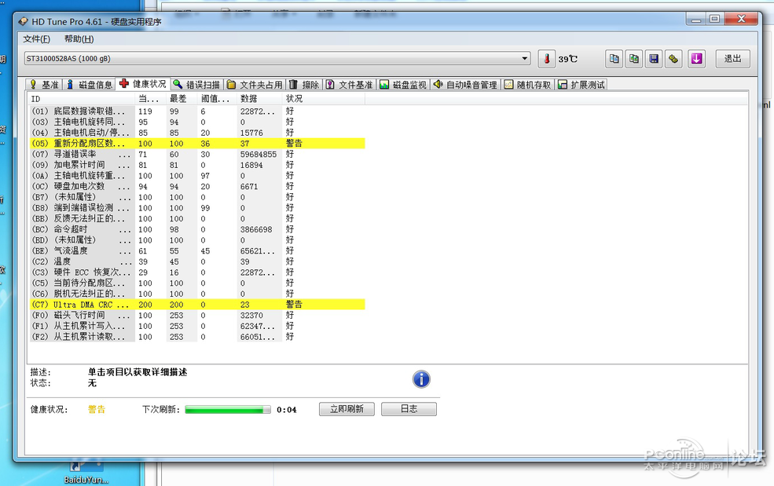
Task: Select the (C3) 硬件 ECC 恢复次 row
Action: 197,272
